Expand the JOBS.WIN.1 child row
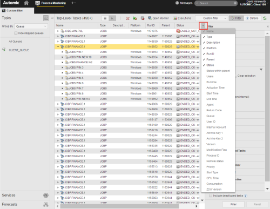270x209 pixels. [x=62, y=52]
